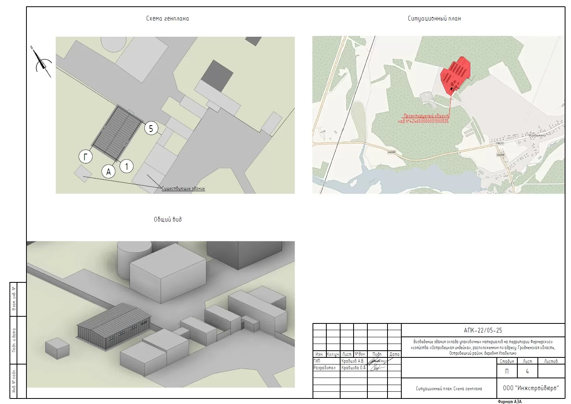Click the dark grey square building in plan
Viewport: 571px width, 404px height.
[x=217, y=75]
